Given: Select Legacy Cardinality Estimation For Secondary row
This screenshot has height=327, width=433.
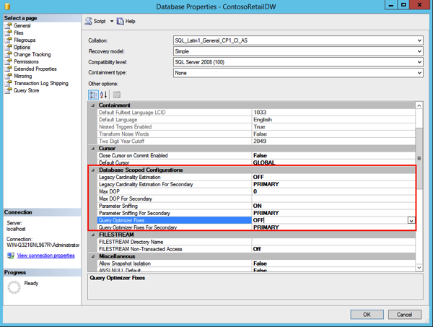Looking at the screenshot, I should pyautogui.click(x=256, y=184).
